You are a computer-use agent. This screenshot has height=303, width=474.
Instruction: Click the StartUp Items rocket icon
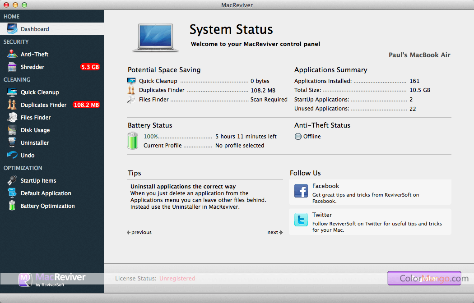12,180
